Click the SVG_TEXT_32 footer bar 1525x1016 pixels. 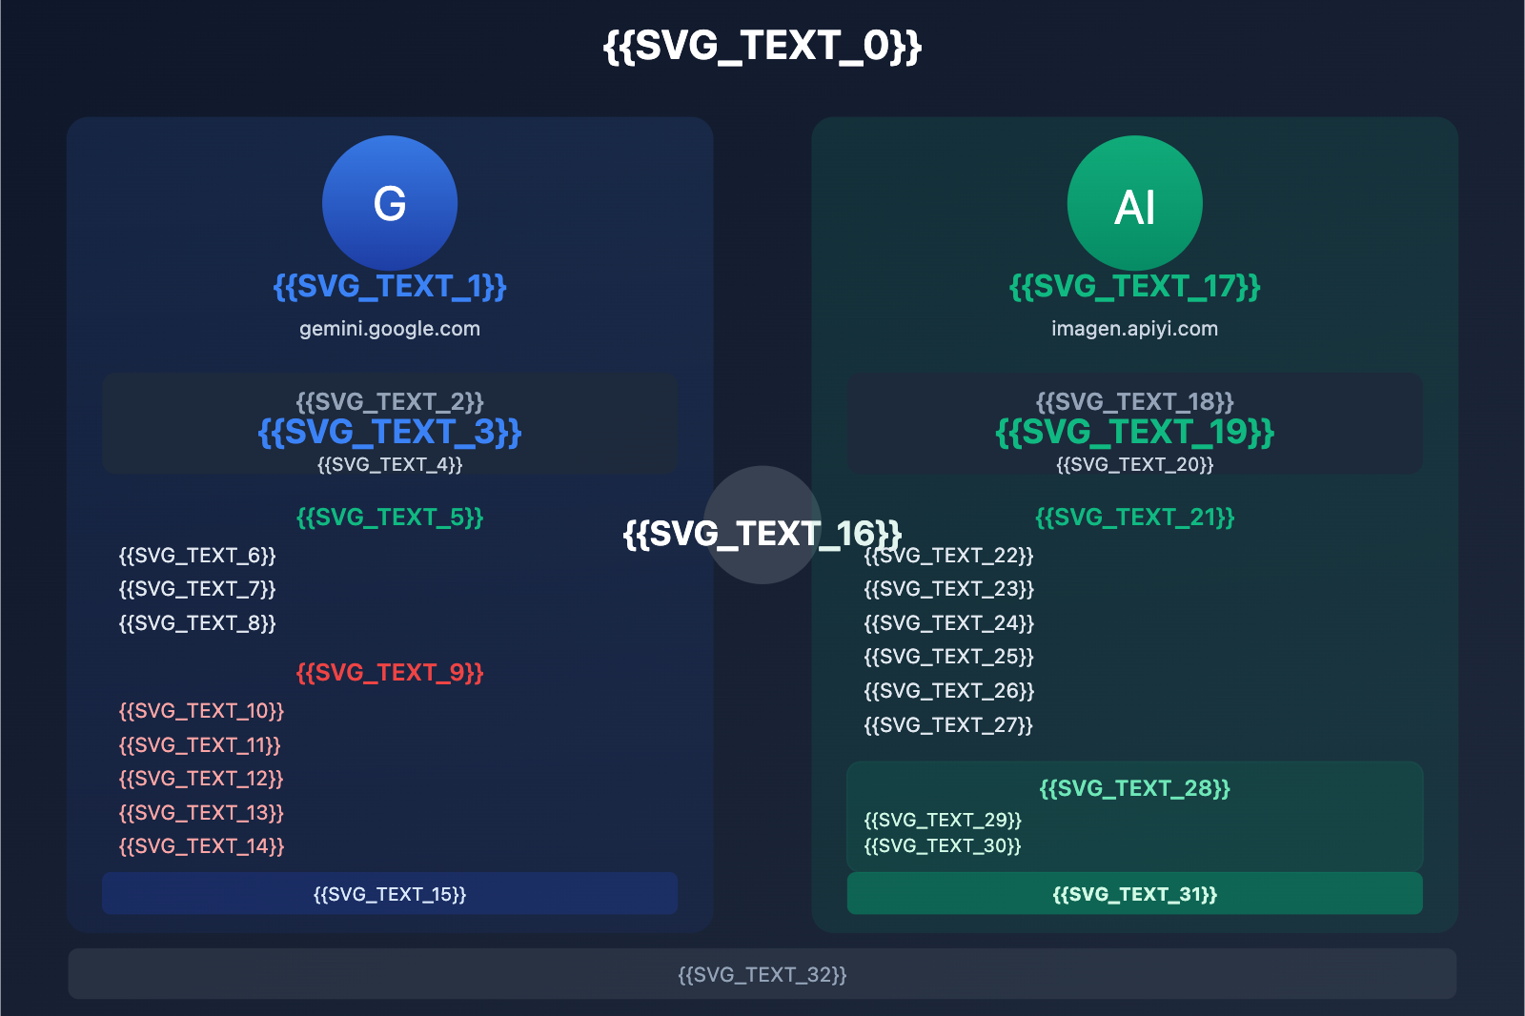[762, 974]
